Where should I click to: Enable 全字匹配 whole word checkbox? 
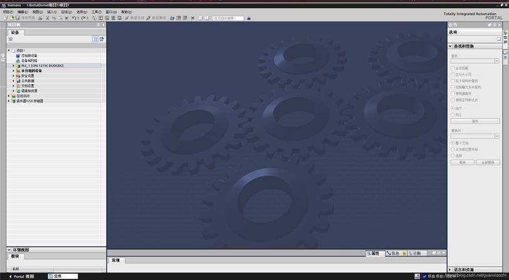point(453,68)
